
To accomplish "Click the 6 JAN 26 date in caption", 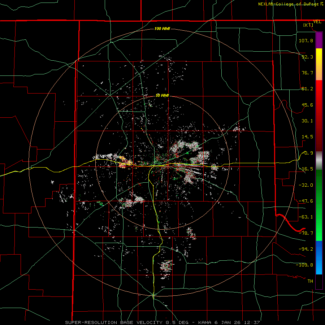I will pyautogui.click(x=228, y=322).
